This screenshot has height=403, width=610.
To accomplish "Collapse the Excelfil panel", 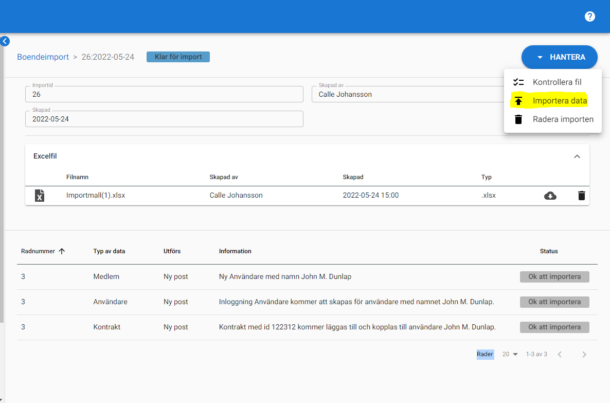I will 577,156.
